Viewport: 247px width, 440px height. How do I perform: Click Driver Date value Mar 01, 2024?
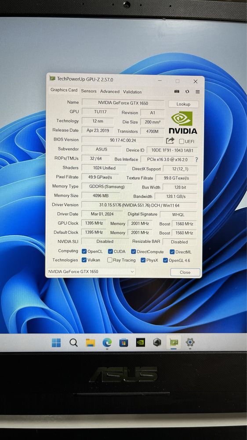(102, 214)
